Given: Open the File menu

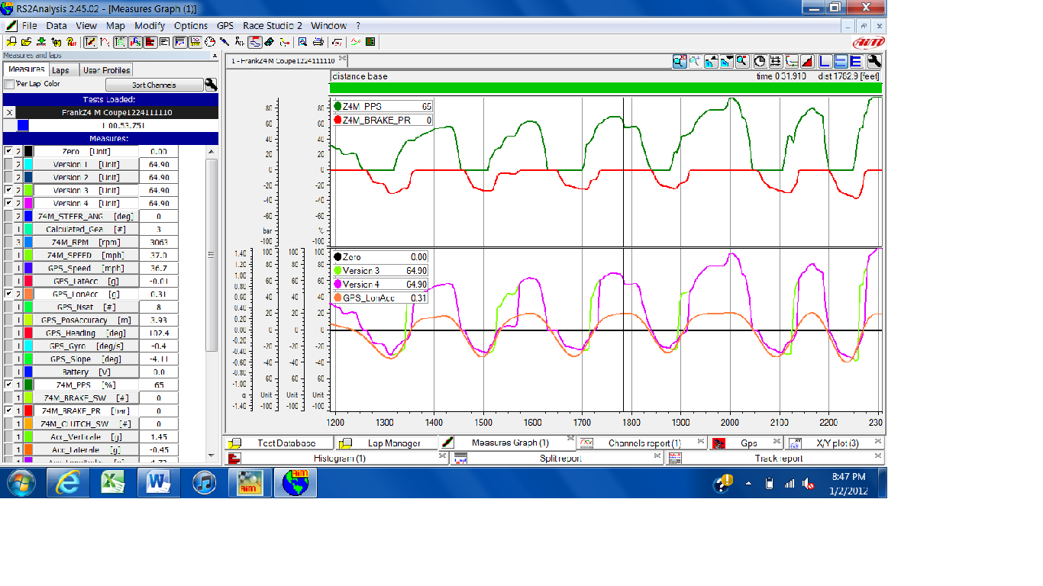Looking at the screenshot, I should pyautogui.click(x=30, y=25).
